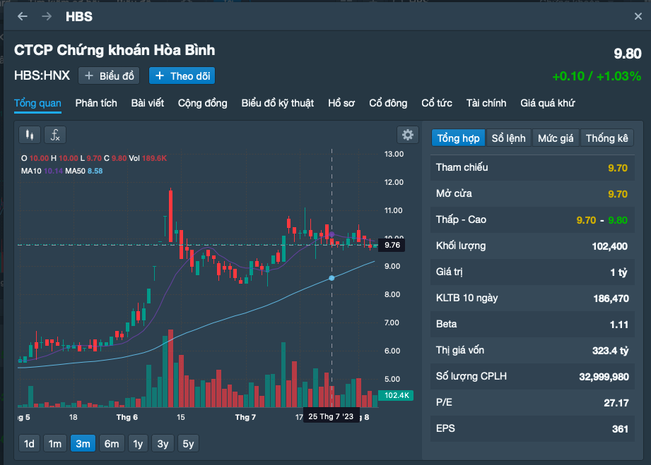Click the MA10 purple crosshair dot

coord(332,234)
